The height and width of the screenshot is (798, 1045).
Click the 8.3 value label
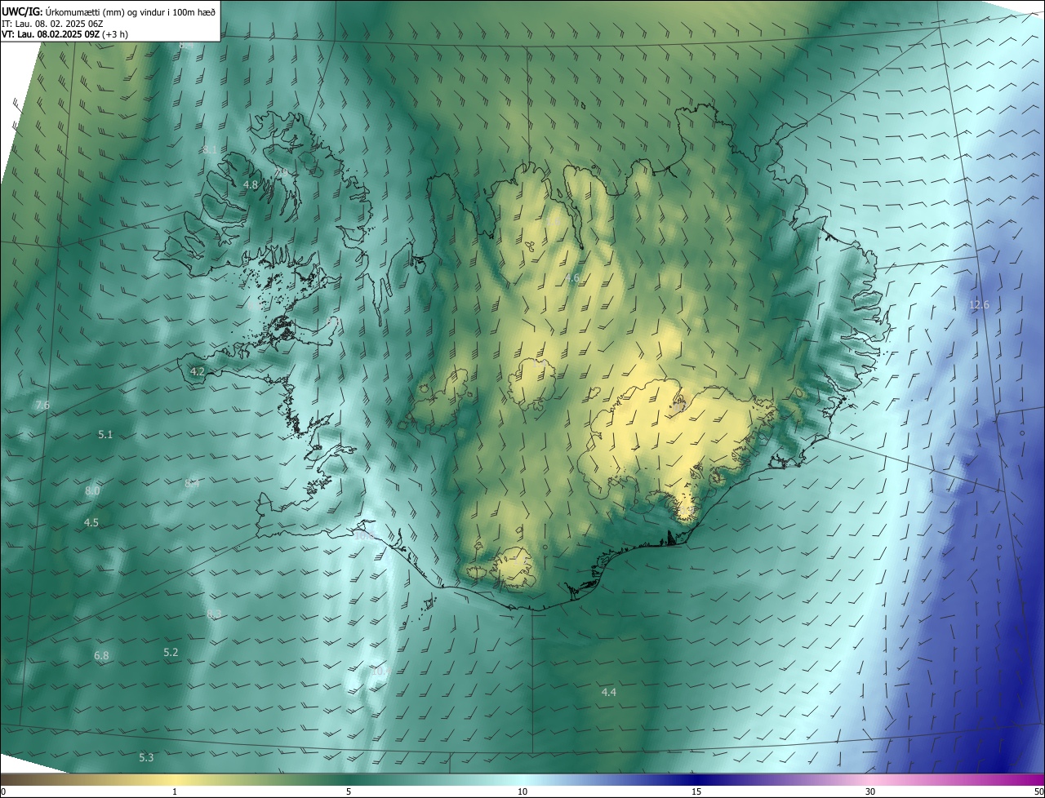pyautogui.click(x=214, y=614)
